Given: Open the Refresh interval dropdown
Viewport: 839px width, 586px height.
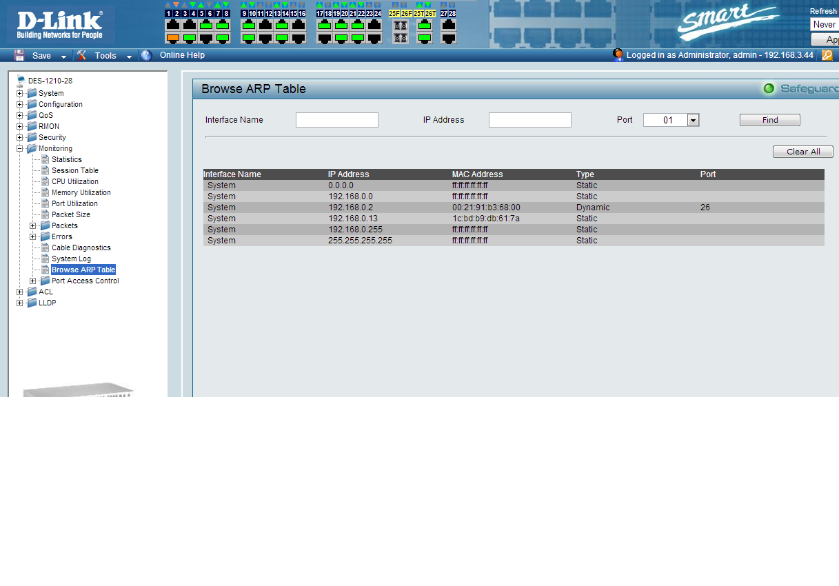Looking at the screenshot, I should click(x=824, y=25).
